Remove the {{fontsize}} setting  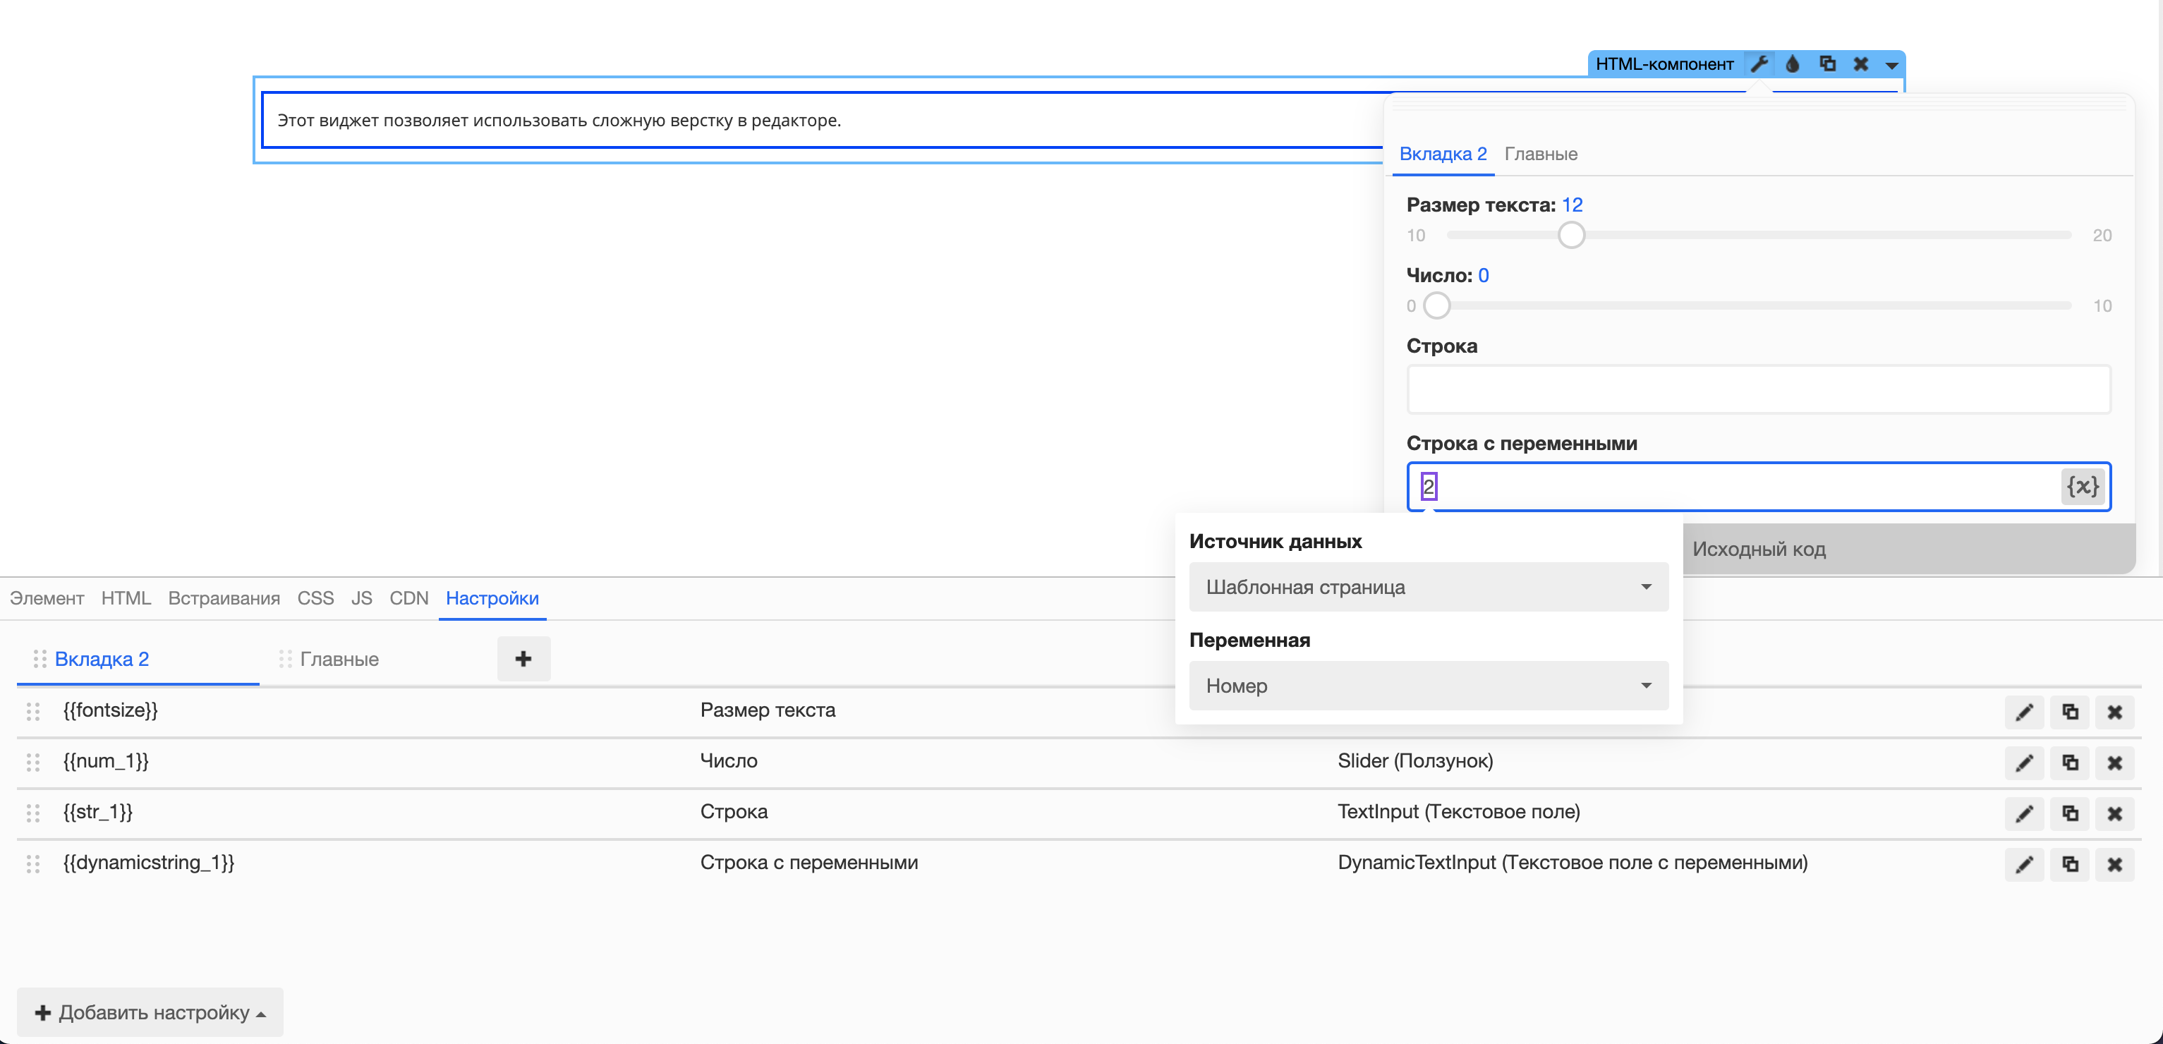[2114, 712]
